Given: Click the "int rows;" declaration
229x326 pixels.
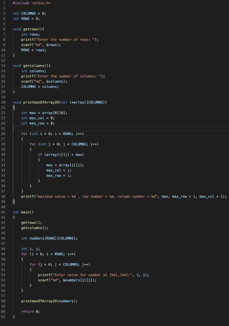Looking at the screenshot, I should [x=30, y=34].
